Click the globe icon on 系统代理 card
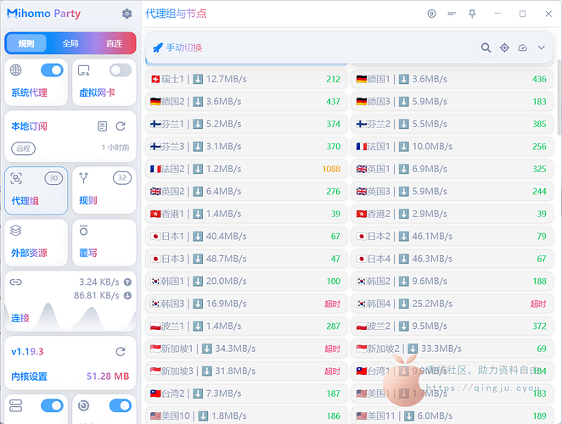 tap(16, 70)
